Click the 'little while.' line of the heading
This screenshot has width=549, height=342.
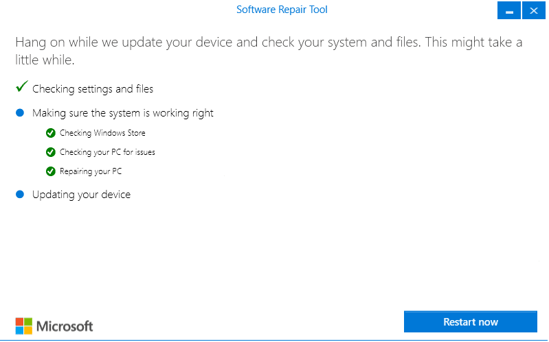(x=45, y=60)
